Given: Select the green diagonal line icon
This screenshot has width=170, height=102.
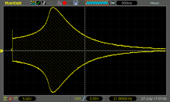Looking at the screenshot, I should coord(39,3).
